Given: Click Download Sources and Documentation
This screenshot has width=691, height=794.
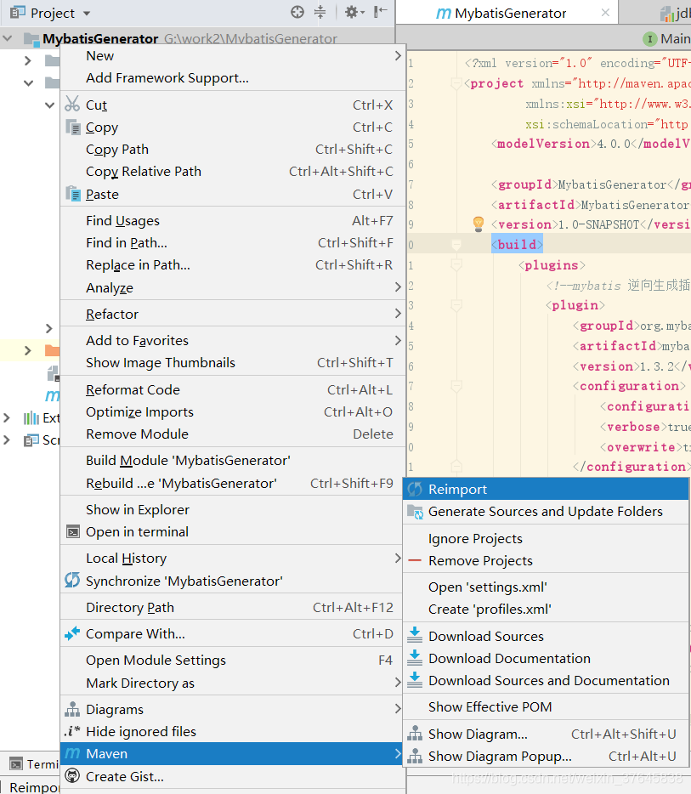Looking at the screenshot, I should [x=546, y=681].
